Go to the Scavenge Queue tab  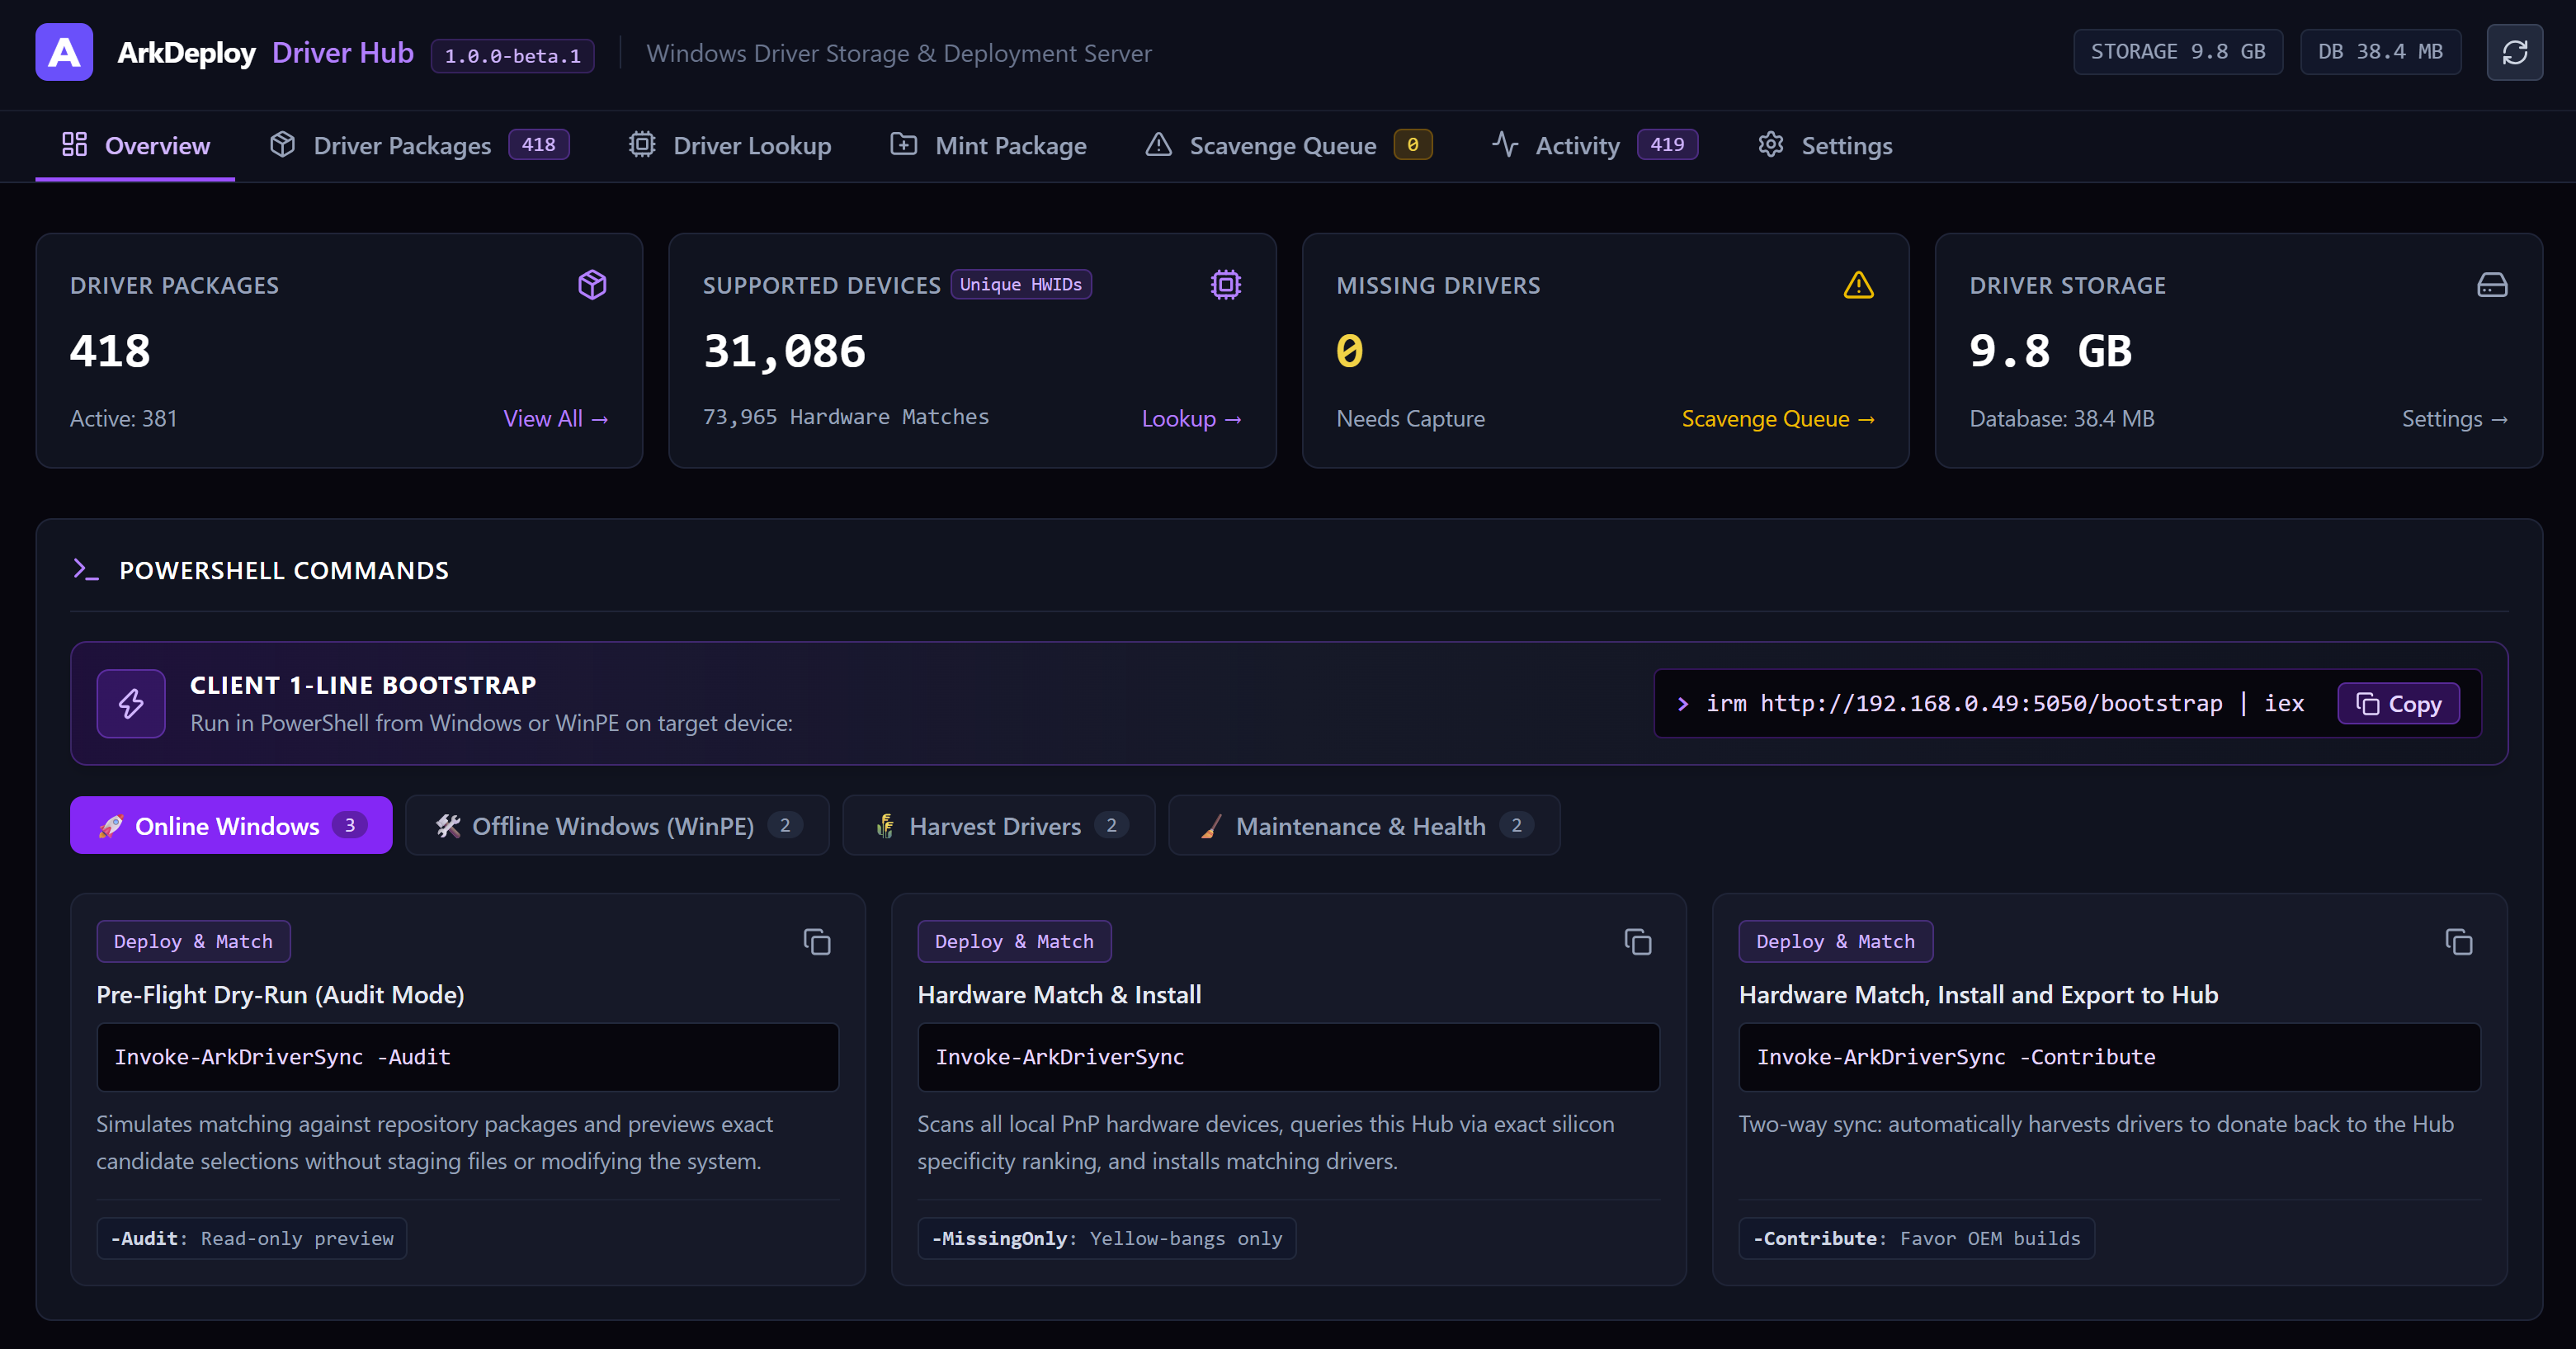1289,146
